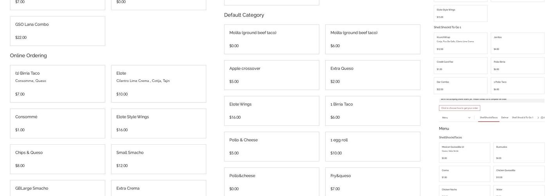Choose the KrunchWrap $12.00 item
Image resolution: width=548 pixels, height=196 pixels.
[x=461, y=43]
